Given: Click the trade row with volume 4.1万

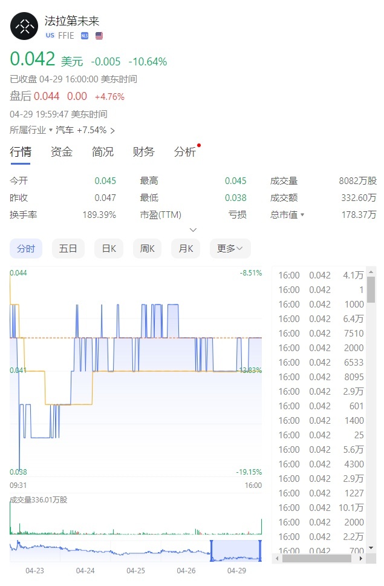Looking at the screenshot, I should click(x=321, y=275).
